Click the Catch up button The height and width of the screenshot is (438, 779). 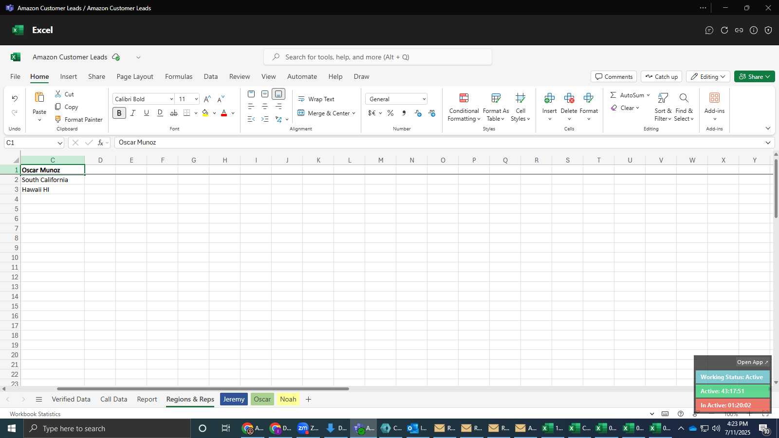pos(661,76)
